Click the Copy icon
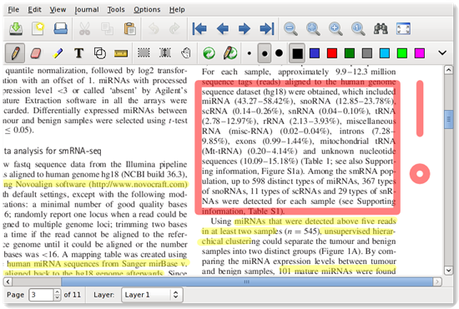459x309 pixels. pyautogui.click(x=107, y=28)
